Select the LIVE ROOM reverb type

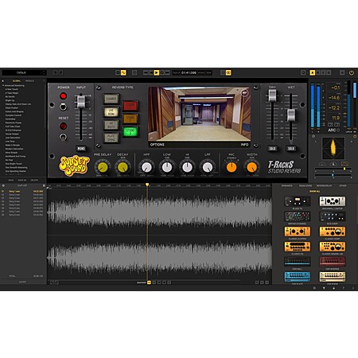pos(111,112)
